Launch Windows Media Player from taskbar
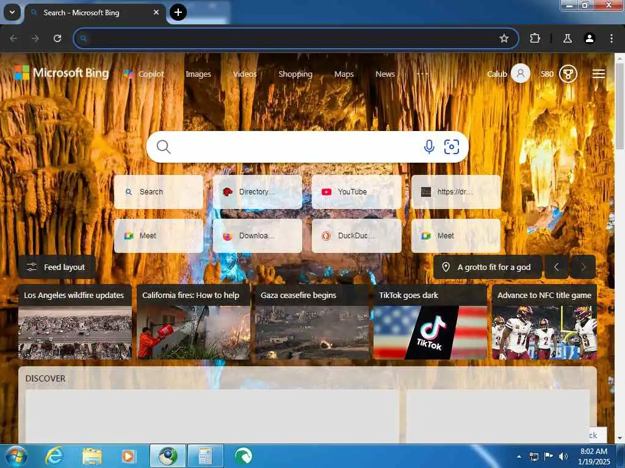 tap(128, 456)
